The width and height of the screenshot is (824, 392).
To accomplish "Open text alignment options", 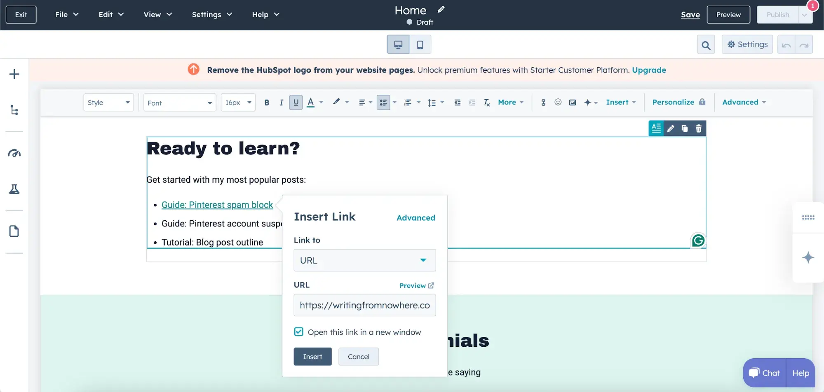I will 365,103.
